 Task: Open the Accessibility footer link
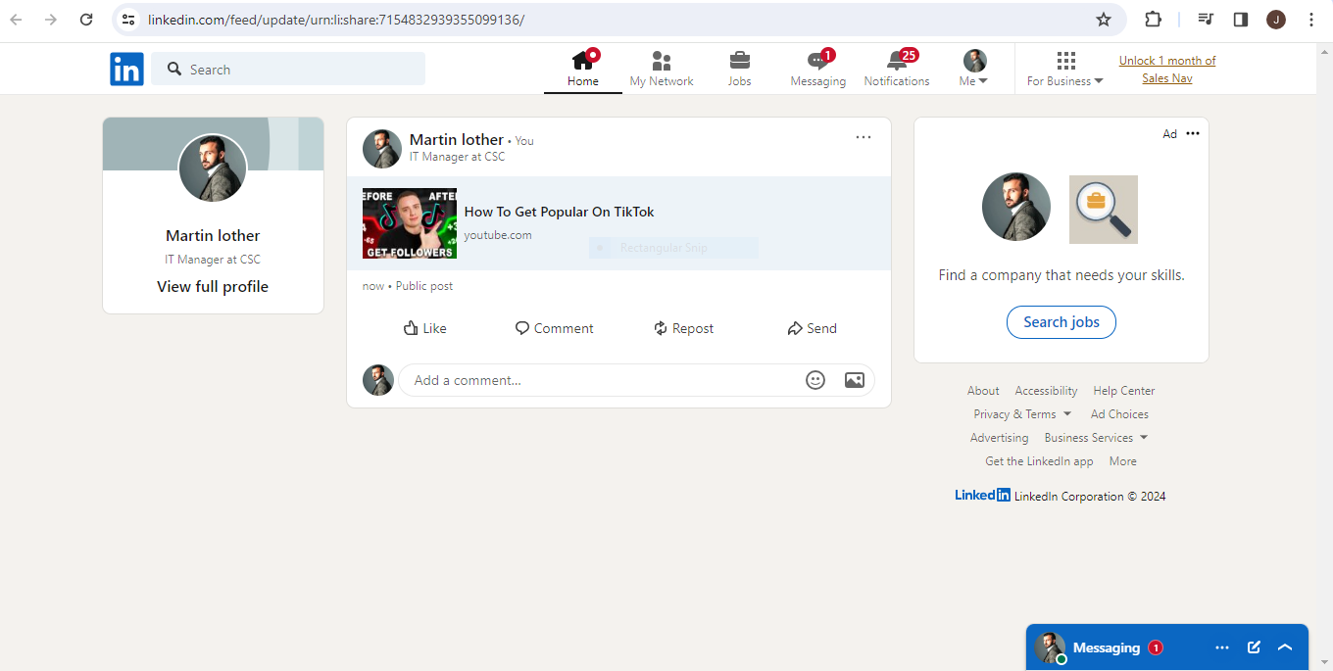click(x=1046, y=391)
